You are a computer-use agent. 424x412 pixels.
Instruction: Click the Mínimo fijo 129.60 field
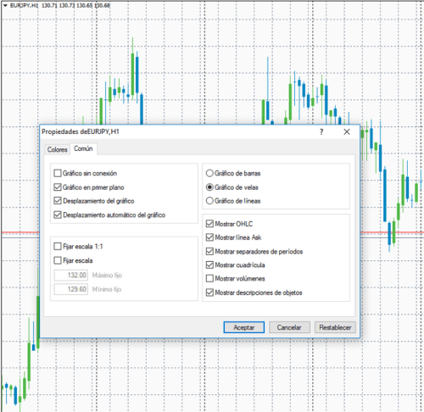pyautogui.click(x=71, y=289)
